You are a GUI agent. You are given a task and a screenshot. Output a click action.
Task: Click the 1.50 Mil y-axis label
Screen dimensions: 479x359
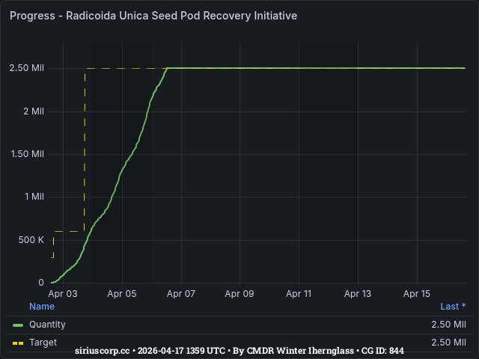(x=28, y=154)
